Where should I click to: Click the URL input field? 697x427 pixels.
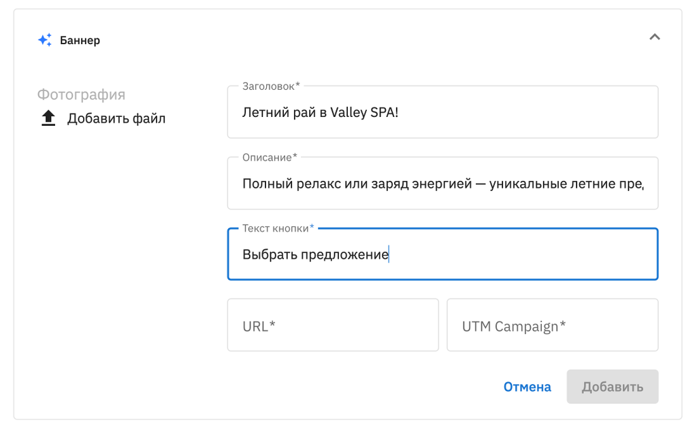(x=333, y=326)
